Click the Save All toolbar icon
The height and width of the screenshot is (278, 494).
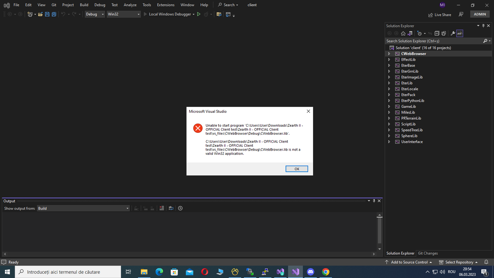[54, 14]
